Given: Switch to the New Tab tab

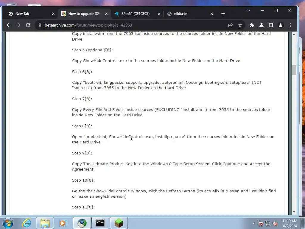Looking at the screenshot, I should (x=29, y=14).
